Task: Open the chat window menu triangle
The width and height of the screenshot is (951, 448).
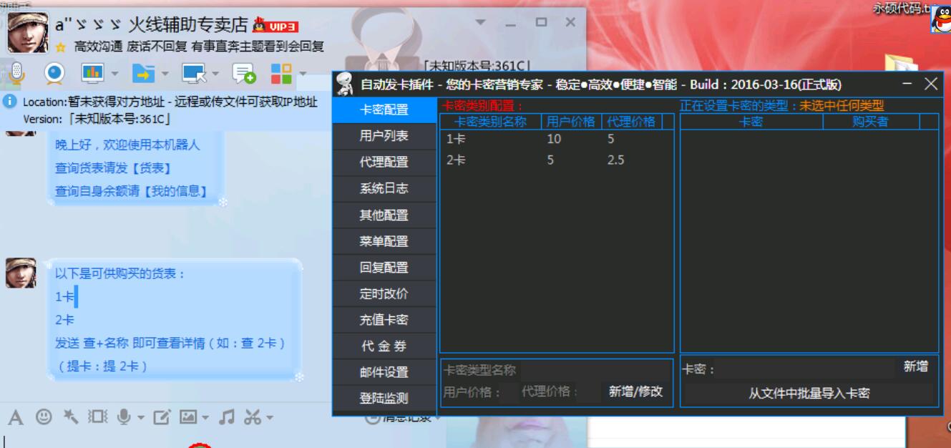Action: point(480,23)
